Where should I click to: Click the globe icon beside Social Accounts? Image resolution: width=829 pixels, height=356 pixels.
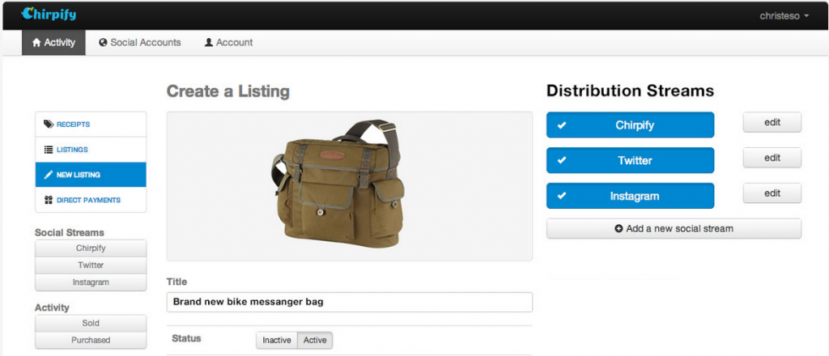(103, 43)
